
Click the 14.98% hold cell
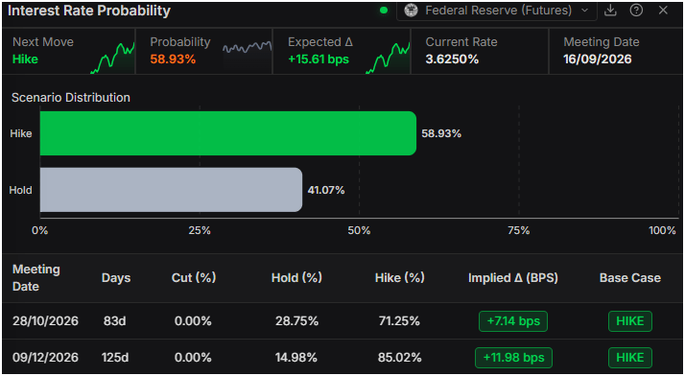pyautogui.click(x=296, y=358)
